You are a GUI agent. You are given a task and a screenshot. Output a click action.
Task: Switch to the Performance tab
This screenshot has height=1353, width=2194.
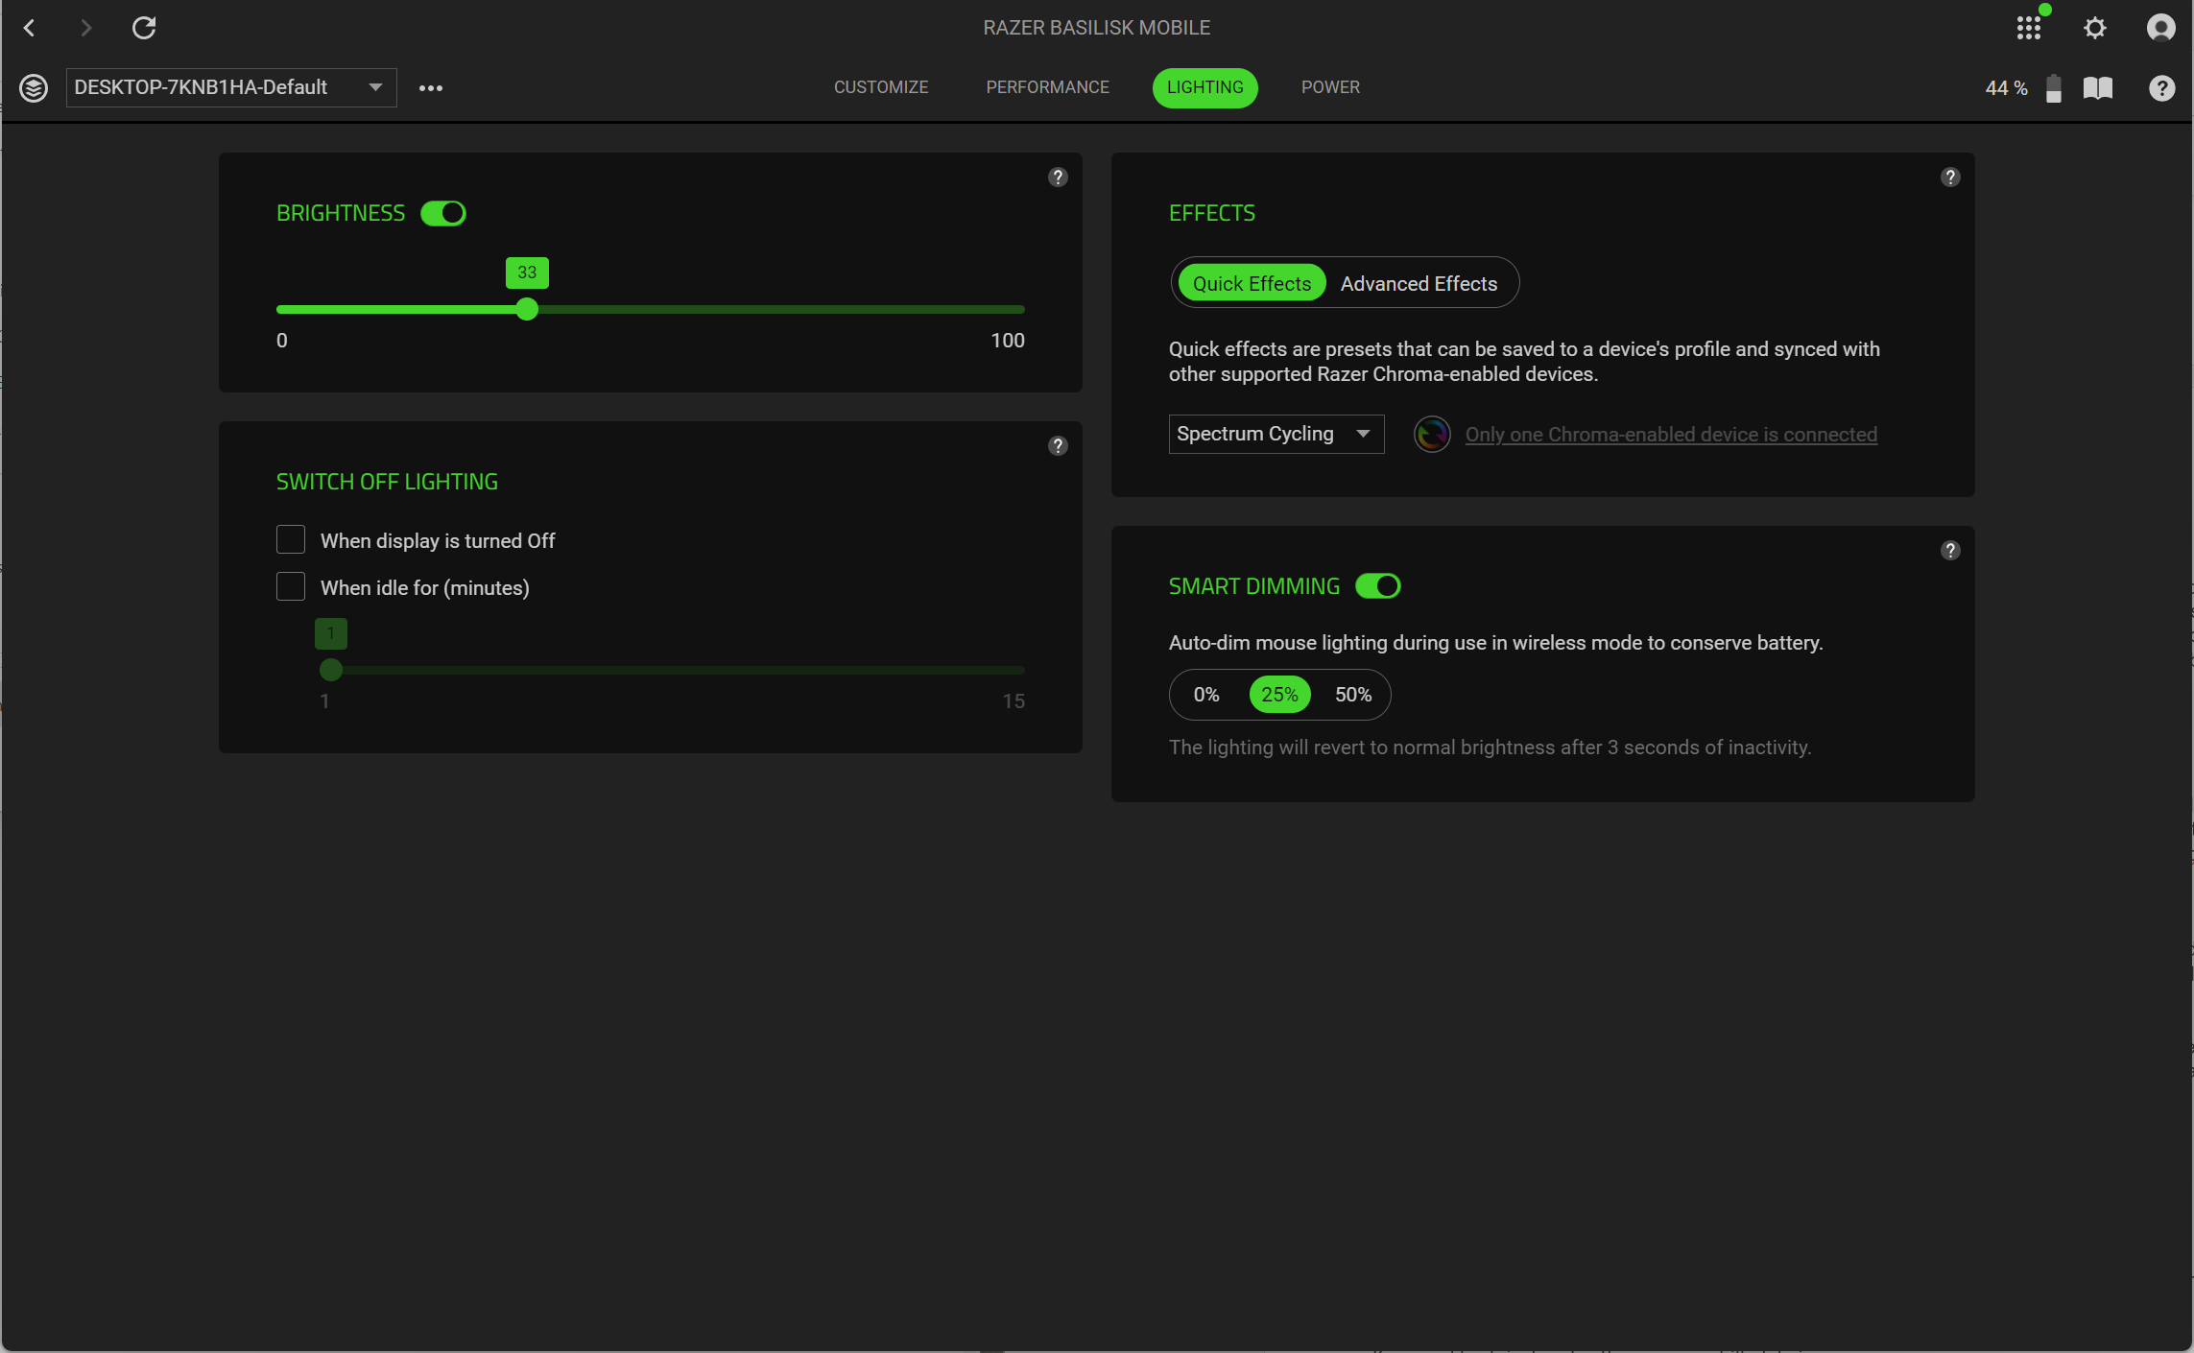1047,87
